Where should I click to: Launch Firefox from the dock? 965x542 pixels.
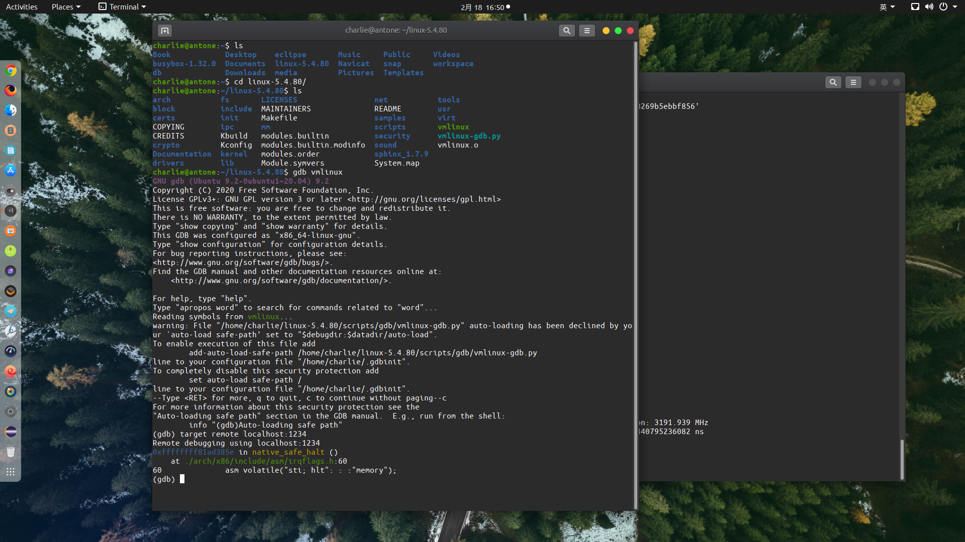[x=11, y=91]
